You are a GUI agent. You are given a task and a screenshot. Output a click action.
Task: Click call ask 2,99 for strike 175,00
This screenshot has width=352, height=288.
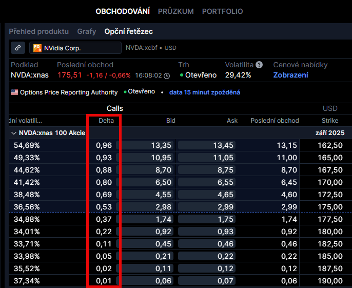point(206,207)
